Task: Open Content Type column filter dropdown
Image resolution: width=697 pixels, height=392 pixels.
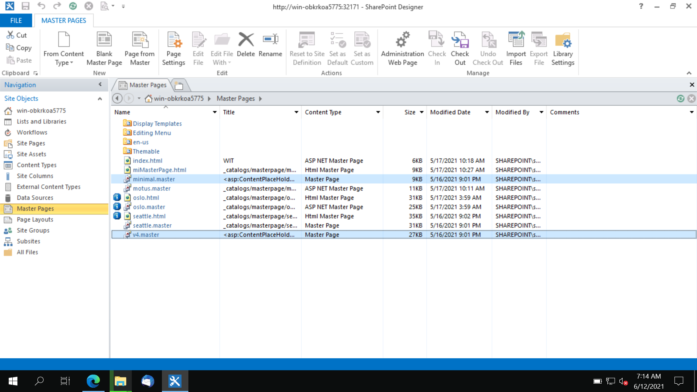Action: (378, 112)
